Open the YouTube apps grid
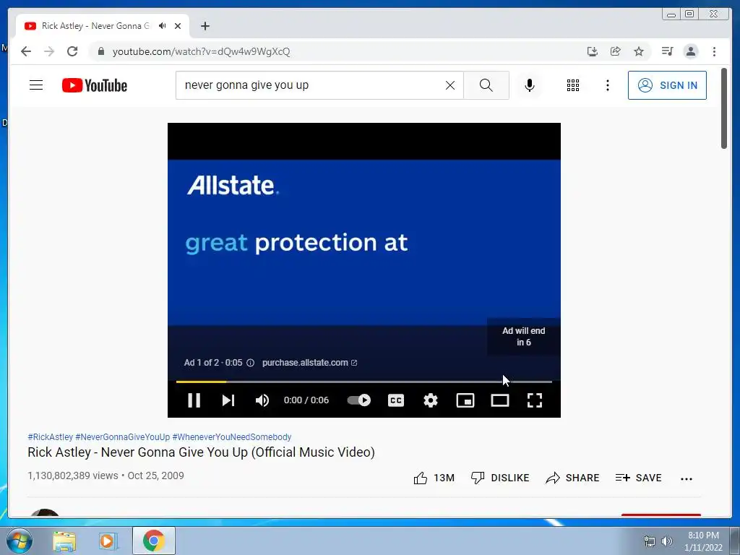Screen dimensions: 740x555 pos(573,85)
